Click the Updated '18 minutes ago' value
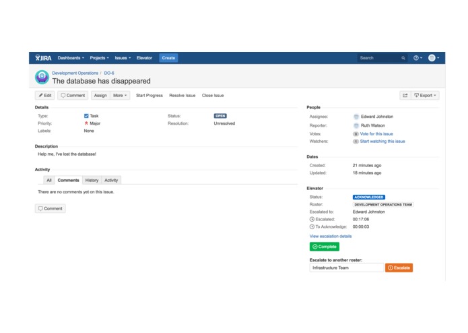468x333 pixels. 367,173
